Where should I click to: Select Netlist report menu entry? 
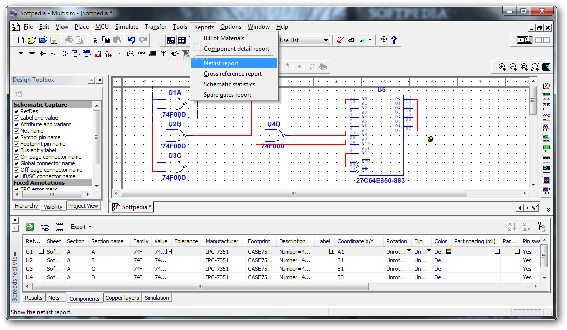(x=234, y=63)
